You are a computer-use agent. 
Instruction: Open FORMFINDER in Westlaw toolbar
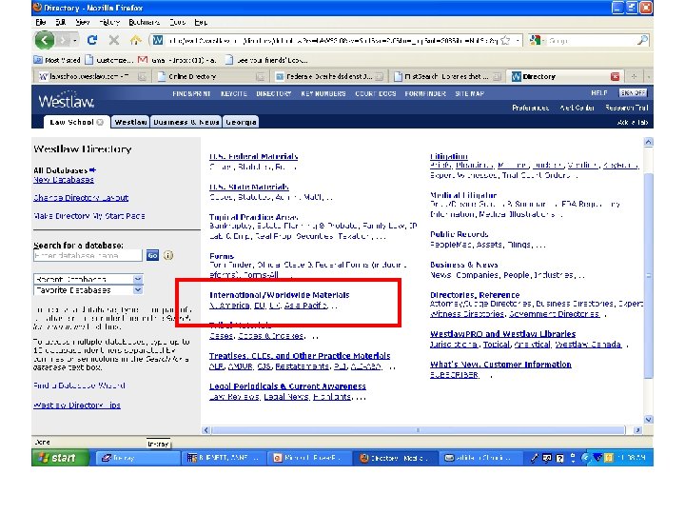425,93
